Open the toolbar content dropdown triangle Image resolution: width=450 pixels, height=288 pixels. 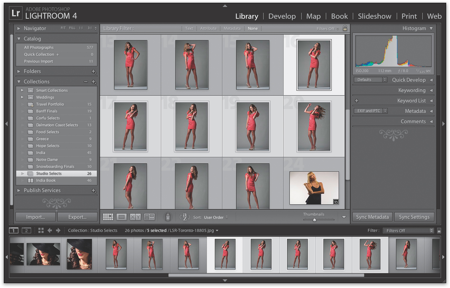(343, 217)
